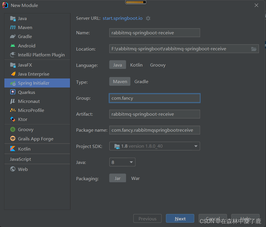Click the Quarkus icon
The width and height of the screenshot is (266, 227).
pyautogui.click(x=13, y=92)
